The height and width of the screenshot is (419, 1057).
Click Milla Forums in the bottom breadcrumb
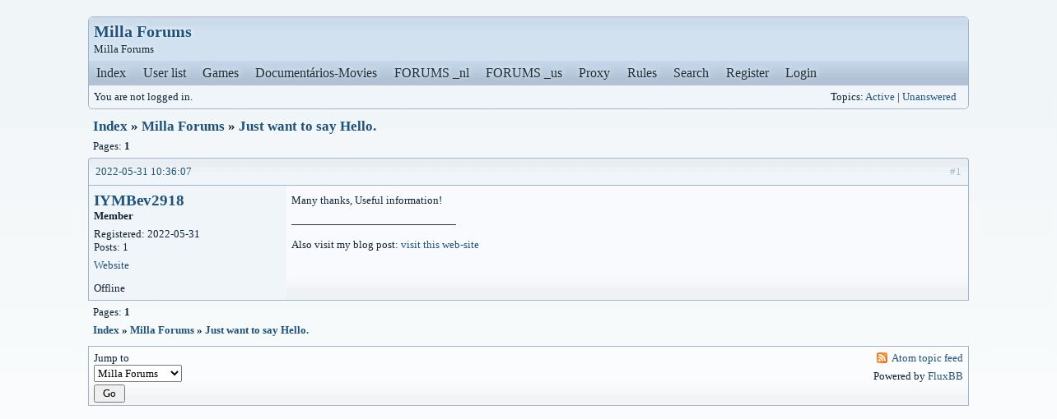pyautogui.click(x=162, y=330)
